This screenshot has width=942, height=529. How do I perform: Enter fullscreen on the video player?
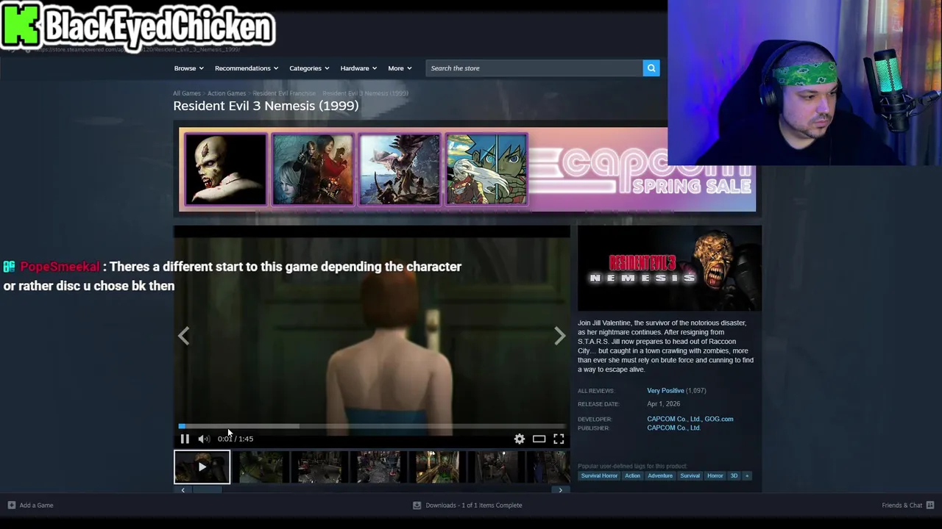559,439
